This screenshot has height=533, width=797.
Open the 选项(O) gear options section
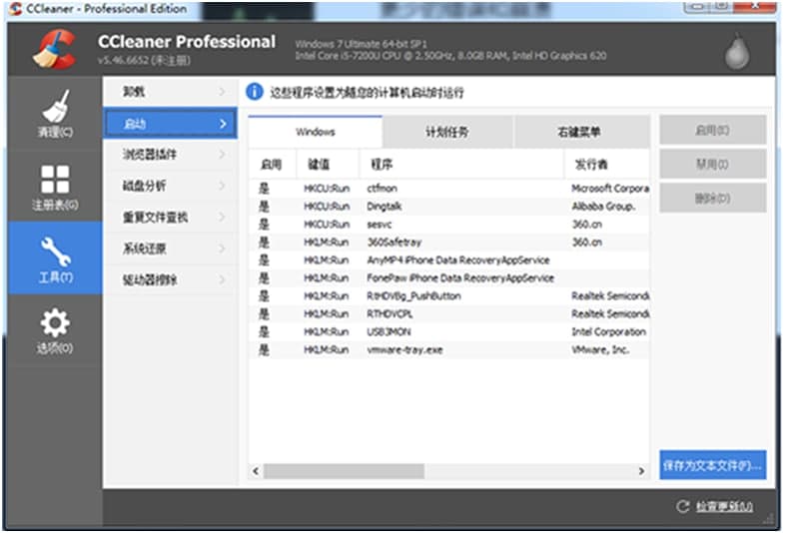coord(55,329)
